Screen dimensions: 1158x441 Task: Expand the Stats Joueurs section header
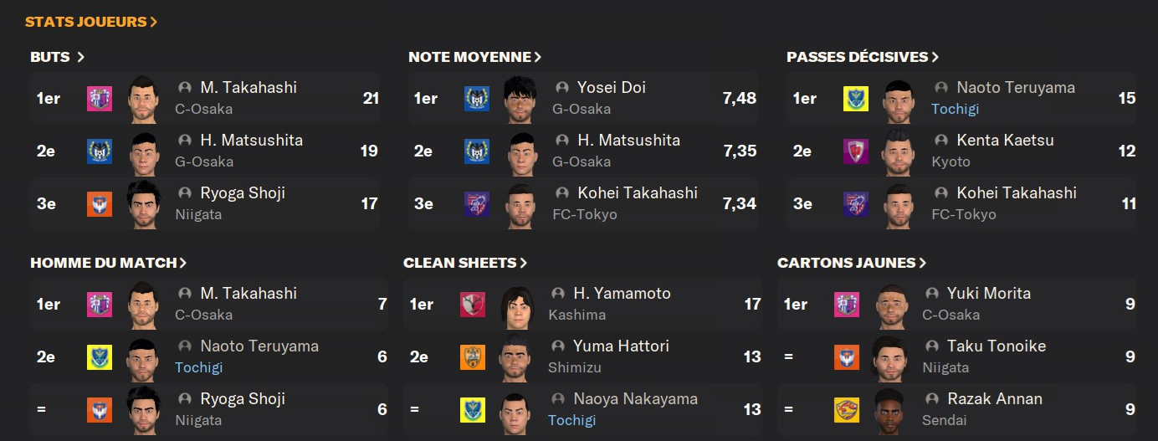91,22
